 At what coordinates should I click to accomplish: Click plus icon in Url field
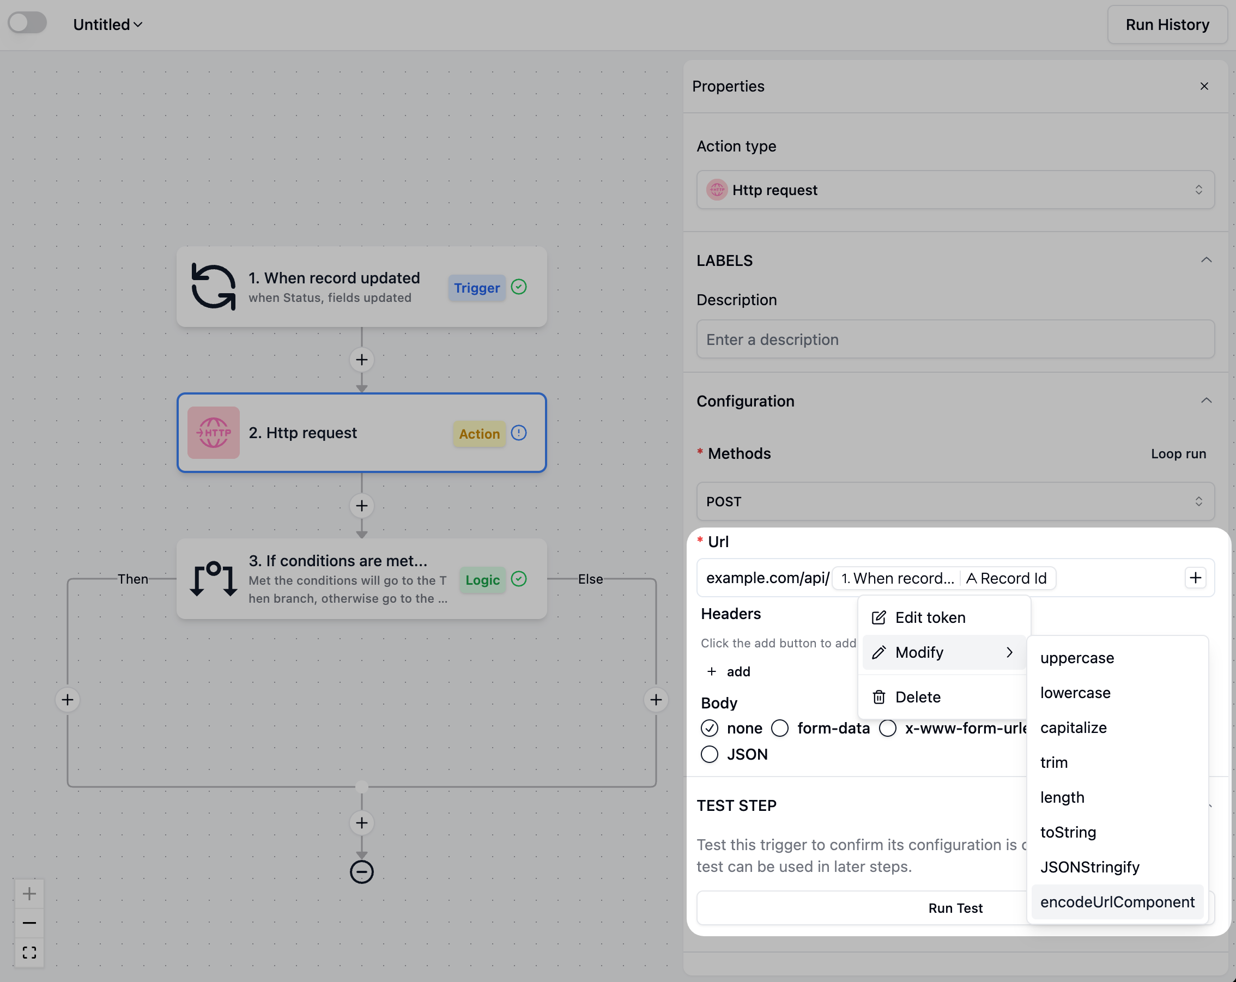pos(1195,577)
